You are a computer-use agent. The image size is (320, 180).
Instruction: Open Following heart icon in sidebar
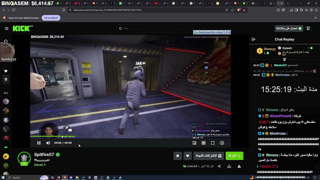[x=6, y=71]
